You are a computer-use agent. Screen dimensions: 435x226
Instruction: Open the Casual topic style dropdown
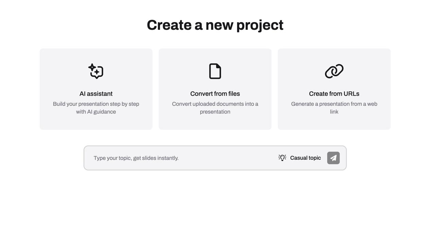[x=305, y=158]
